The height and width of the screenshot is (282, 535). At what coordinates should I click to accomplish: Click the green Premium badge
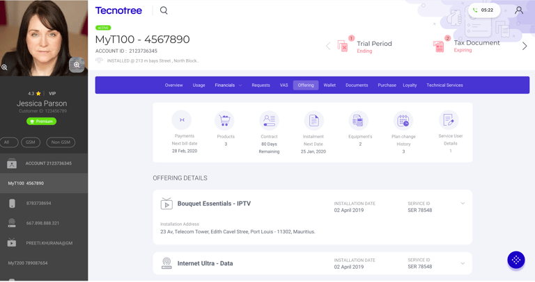pos(42,122)
